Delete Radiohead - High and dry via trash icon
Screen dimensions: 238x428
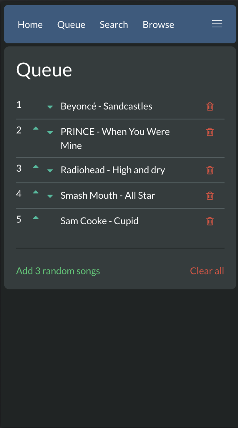[x=210, y=170]
